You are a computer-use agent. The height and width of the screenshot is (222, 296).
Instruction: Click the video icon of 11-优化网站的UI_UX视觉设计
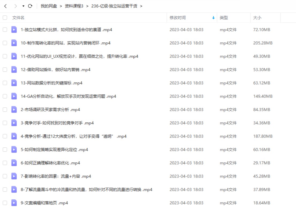[x=14, y=56]
